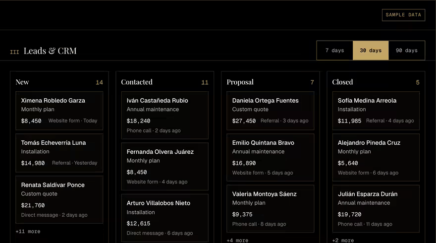Click 'Website form · 6 days ago'
This screenshot has height=243, width=436.
pyautogui.click(x=368, y=173)
